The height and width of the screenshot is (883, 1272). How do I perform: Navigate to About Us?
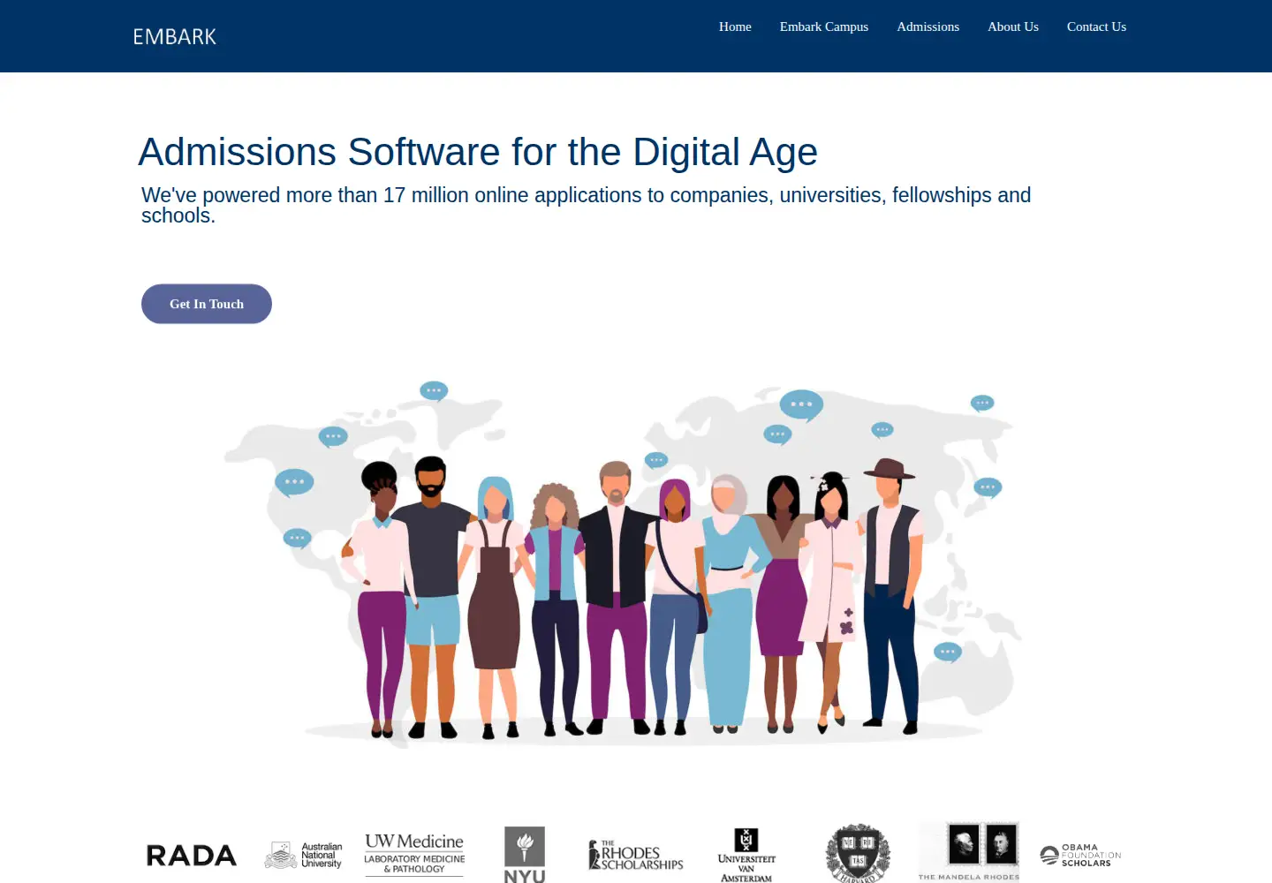[1013, 26]
